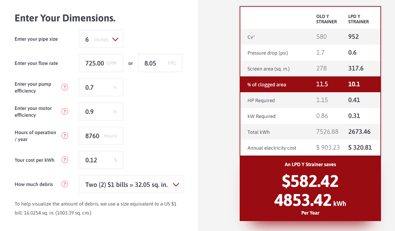
Task: Click the highlighted % of clogged area row
Action: pos(310,84)
